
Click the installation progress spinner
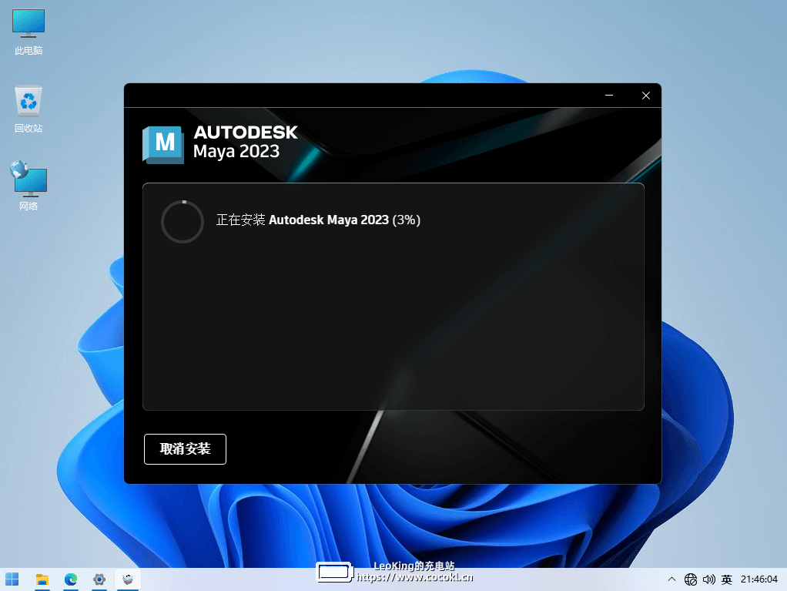click(x=183, y=221)
